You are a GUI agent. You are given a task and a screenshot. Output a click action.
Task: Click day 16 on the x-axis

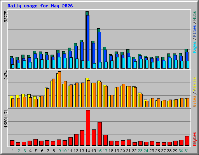tap(99, 151)
